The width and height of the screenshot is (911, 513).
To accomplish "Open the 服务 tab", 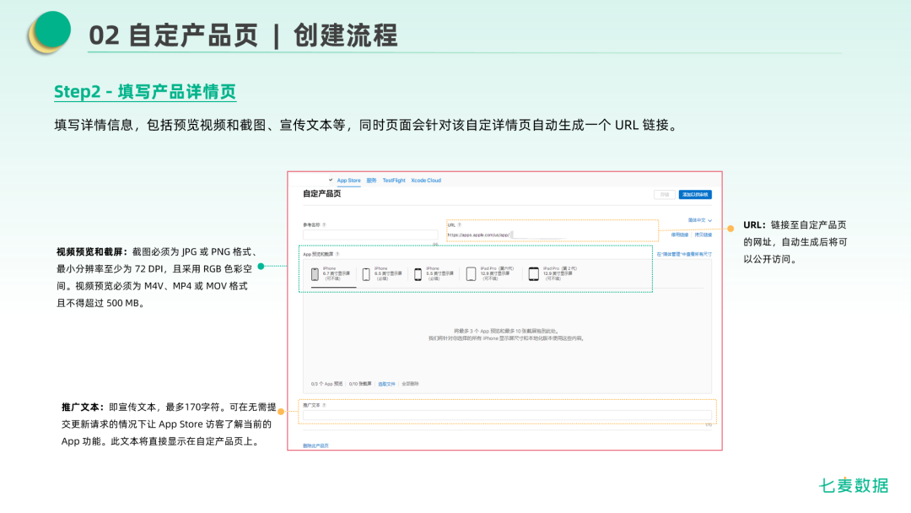I will pyautogui.click(x=371, y=181).
